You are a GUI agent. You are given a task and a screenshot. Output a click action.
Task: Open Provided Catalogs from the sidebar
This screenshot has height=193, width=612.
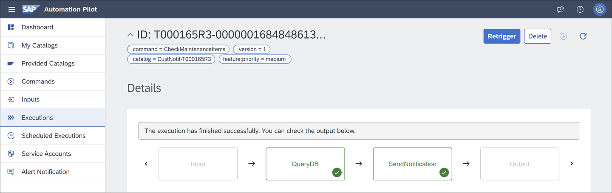[53, 64]
